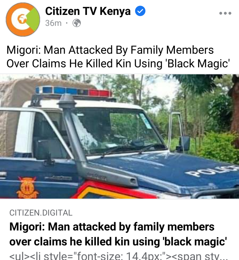The image size is (239, 260).
Task: Click the green segment of Citizen logo
Action: point(34,19)
